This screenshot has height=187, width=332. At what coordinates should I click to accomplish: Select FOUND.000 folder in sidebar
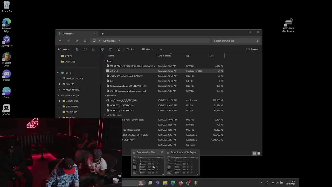click(70, 112)
